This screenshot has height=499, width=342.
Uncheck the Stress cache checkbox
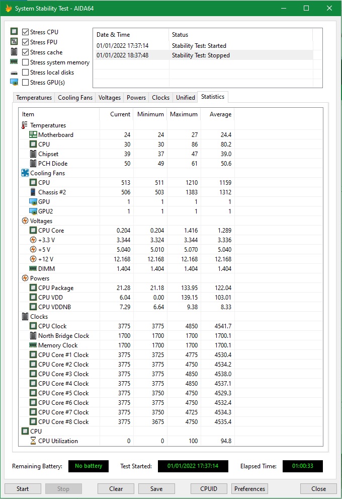click(26, 52)
